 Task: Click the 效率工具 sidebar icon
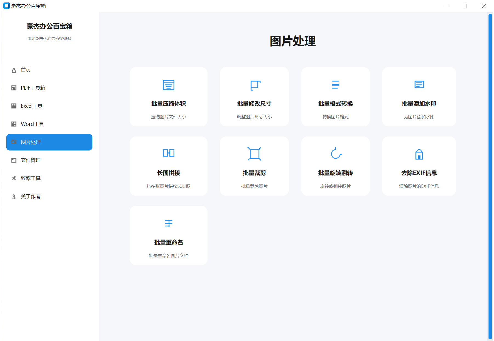[14, 178]
